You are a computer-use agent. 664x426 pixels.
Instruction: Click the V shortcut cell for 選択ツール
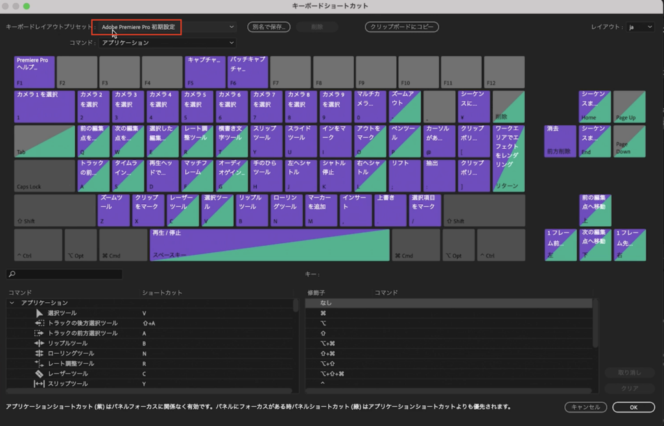coord(144,313)
